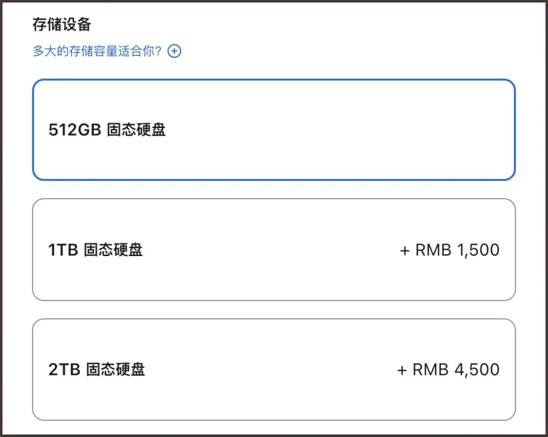Click the 512GB capacity text
Image resolution: width=548 pixels, height=437 pixels.
[75, 130]
